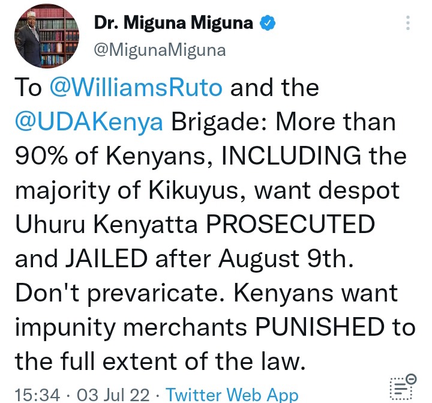Viewport: 432px width, 403px height.
Task: Click the blue verified badge
Action: (x=268, y=23)
